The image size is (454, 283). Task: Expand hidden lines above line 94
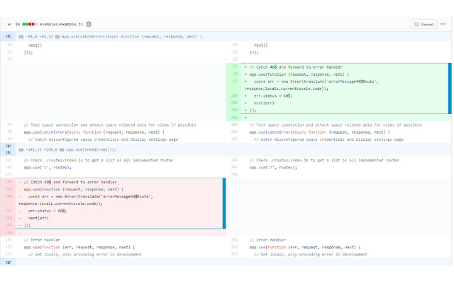point(8,36)
